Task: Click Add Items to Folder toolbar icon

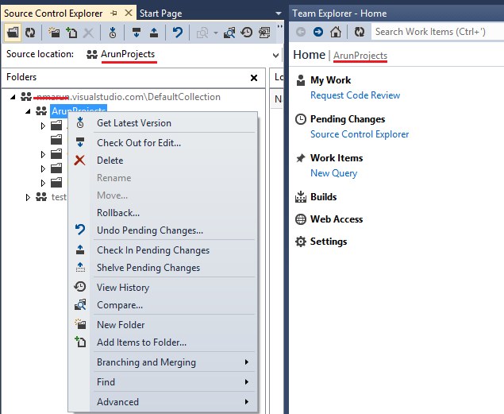Action: coord(71,33)
